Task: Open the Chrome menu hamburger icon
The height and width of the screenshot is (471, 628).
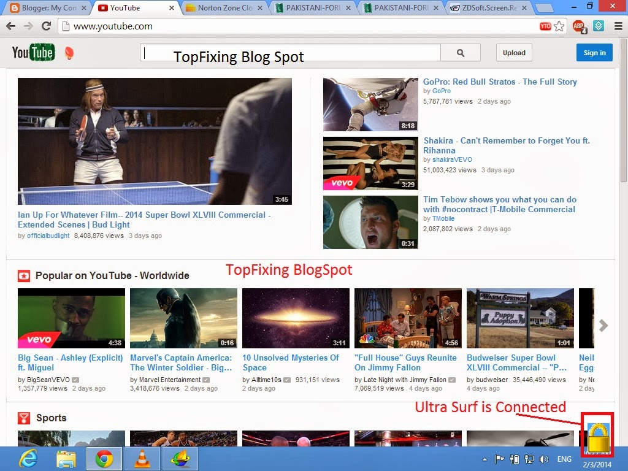Action: coord(618,26)
